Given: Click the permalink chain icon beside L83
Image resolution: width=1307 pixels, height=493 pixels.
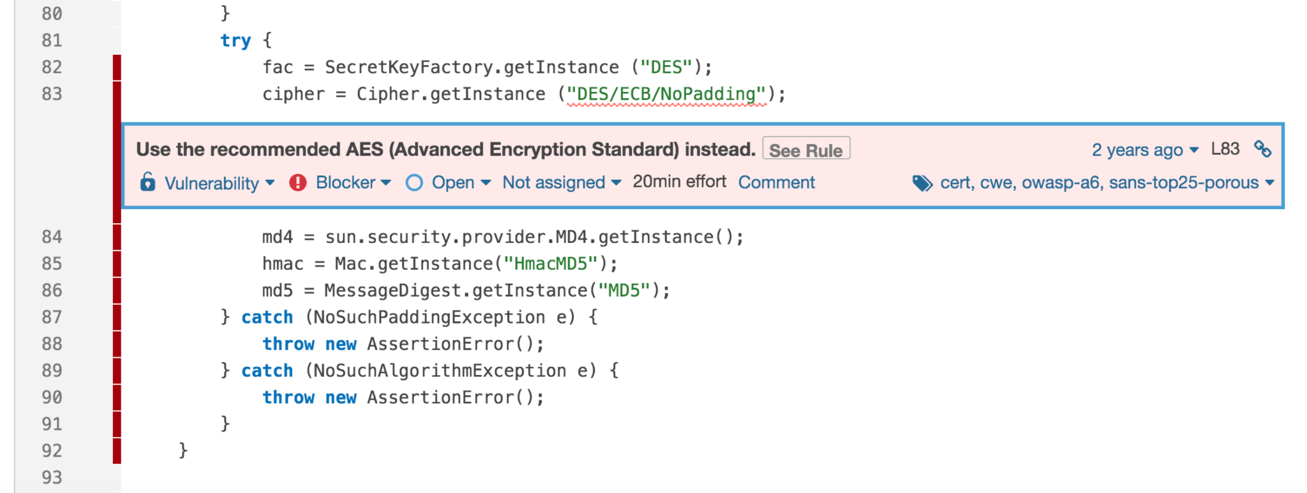Looking at the screenshot, I should [1264, 149].
